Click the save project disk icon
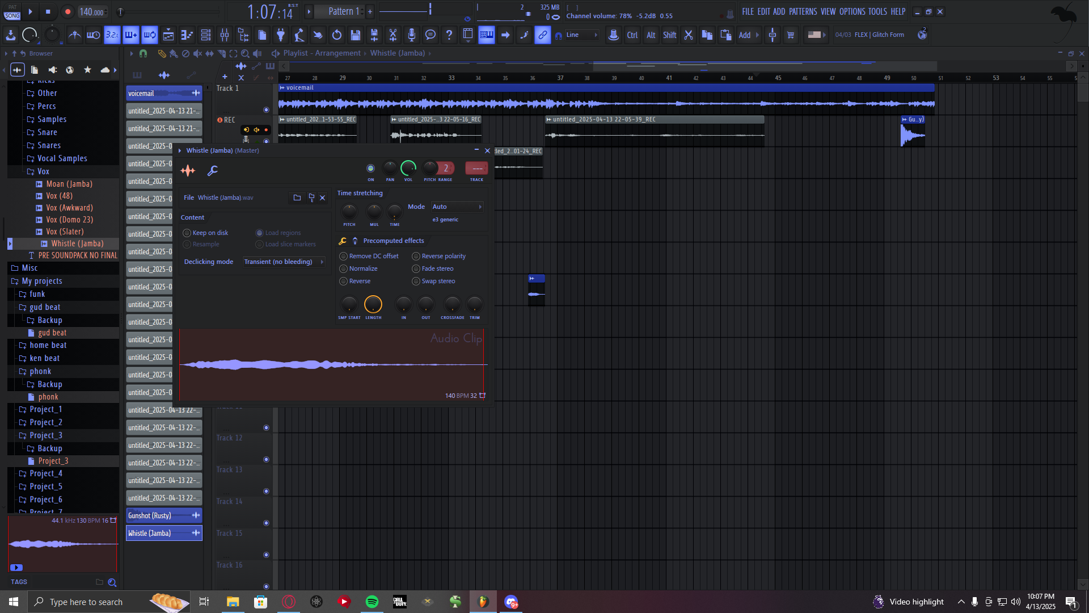Image resolution: width=1089 pixels, height=613 pixels. (x=356, y=35)
